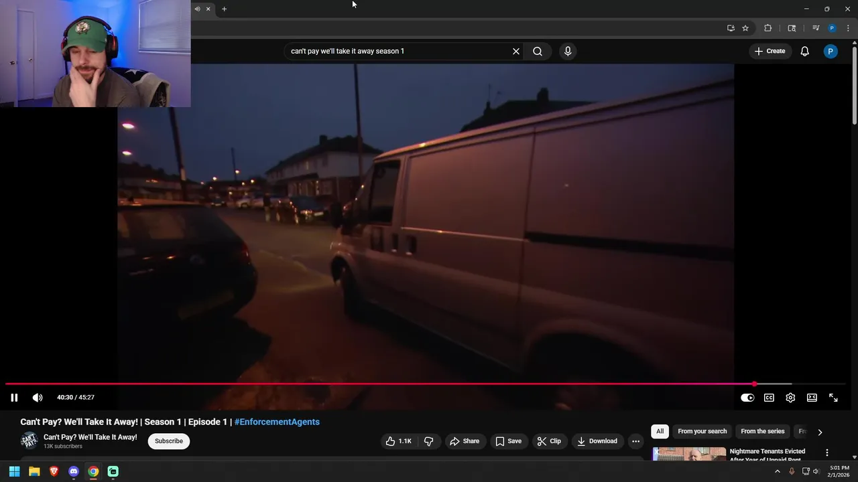Click the 40:30 / 45:27 time display

76,398
